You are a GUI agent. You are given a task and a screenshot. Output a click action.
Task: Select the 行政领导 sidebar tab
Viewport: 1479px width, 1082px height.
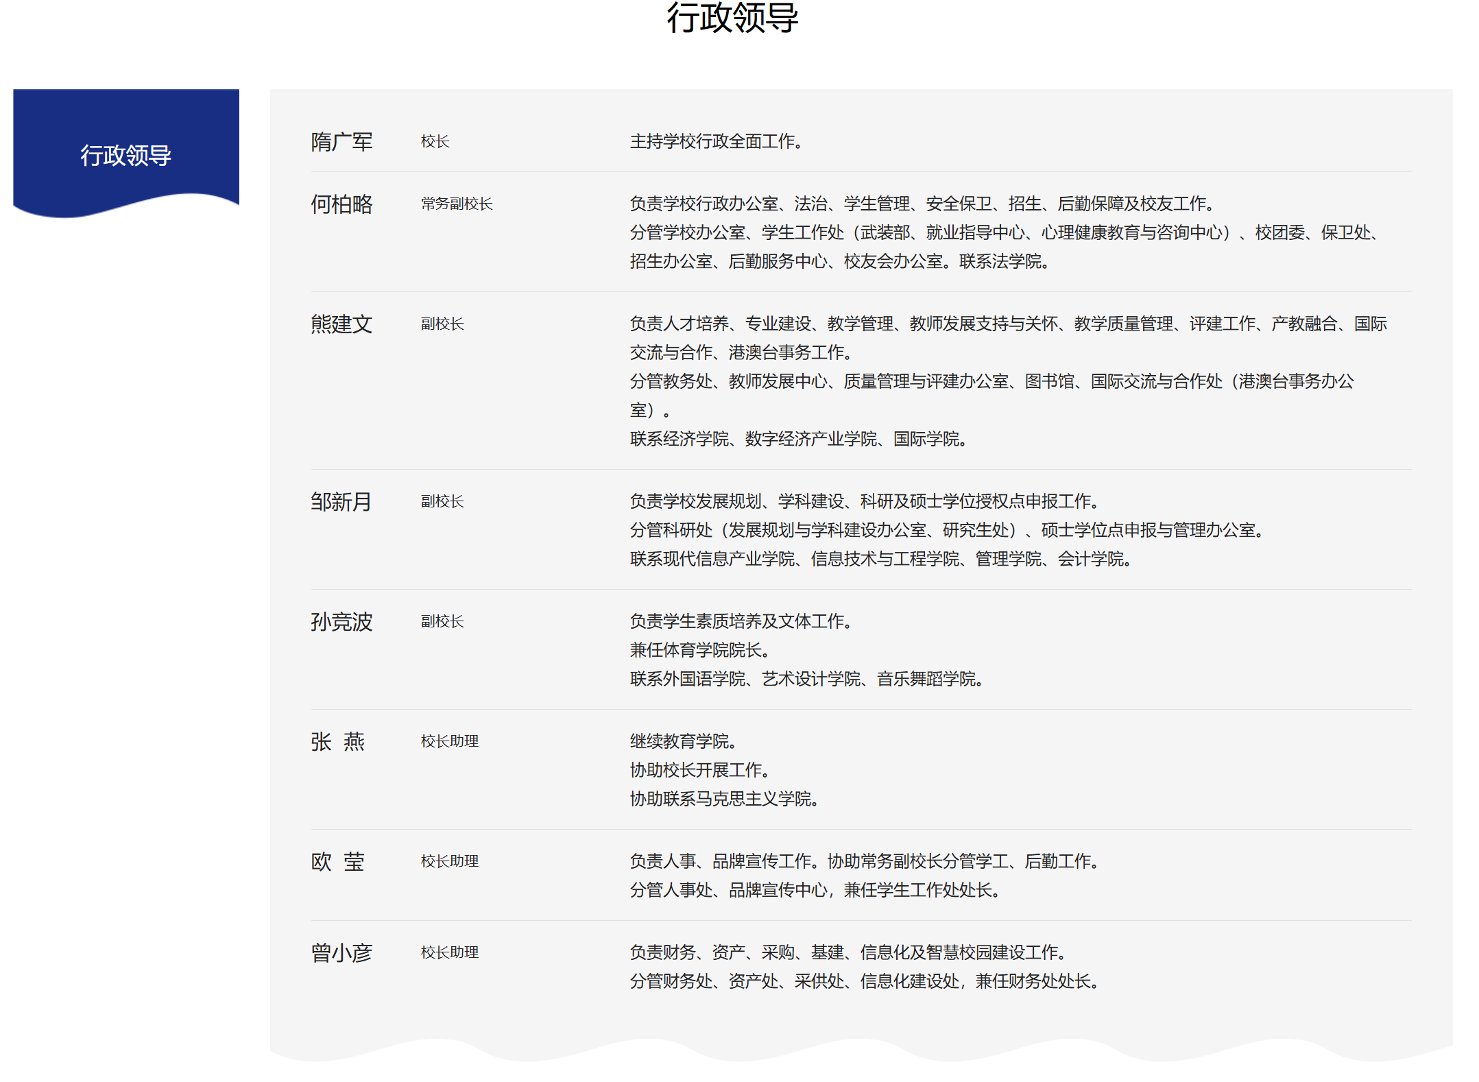click(126, 154)
